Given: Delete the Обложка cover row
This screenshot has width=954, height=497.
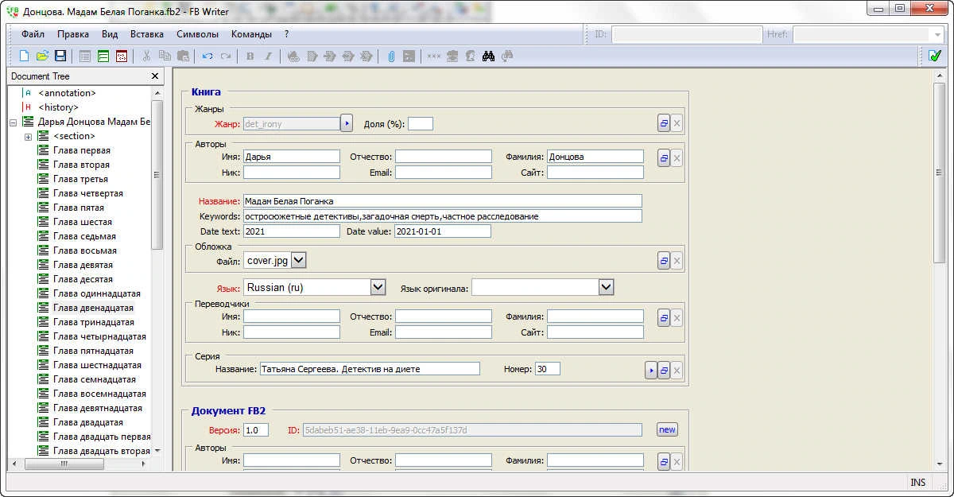Looking at the screenshot, I should pyautogui.click(x=677, y=261).
